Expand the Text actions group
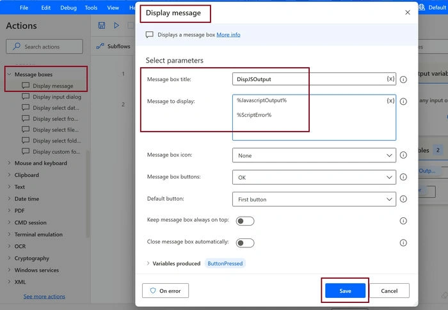This screenshot has height=310, width=448. click(9, 187)
